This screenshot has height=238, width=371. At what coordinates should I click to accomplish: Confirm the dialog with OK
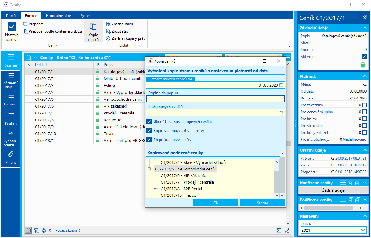pos(216,203)
